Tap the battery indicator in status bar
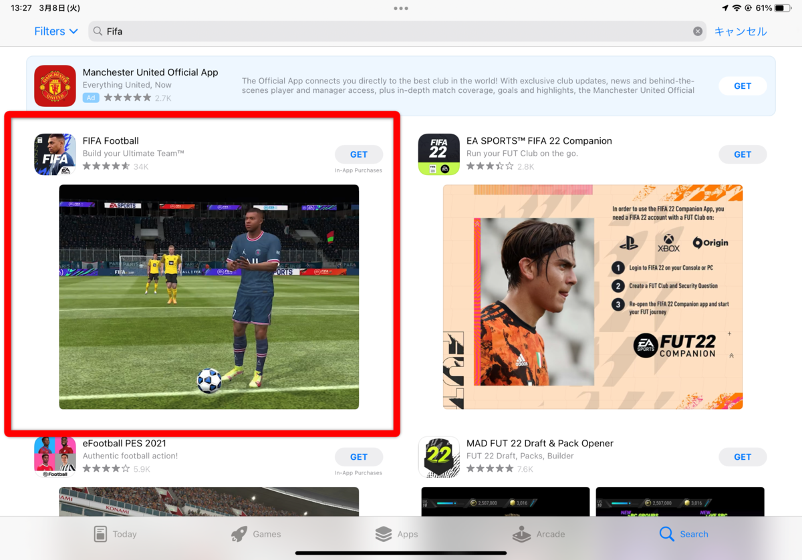The image size is (802, 560). click(783, 8)
